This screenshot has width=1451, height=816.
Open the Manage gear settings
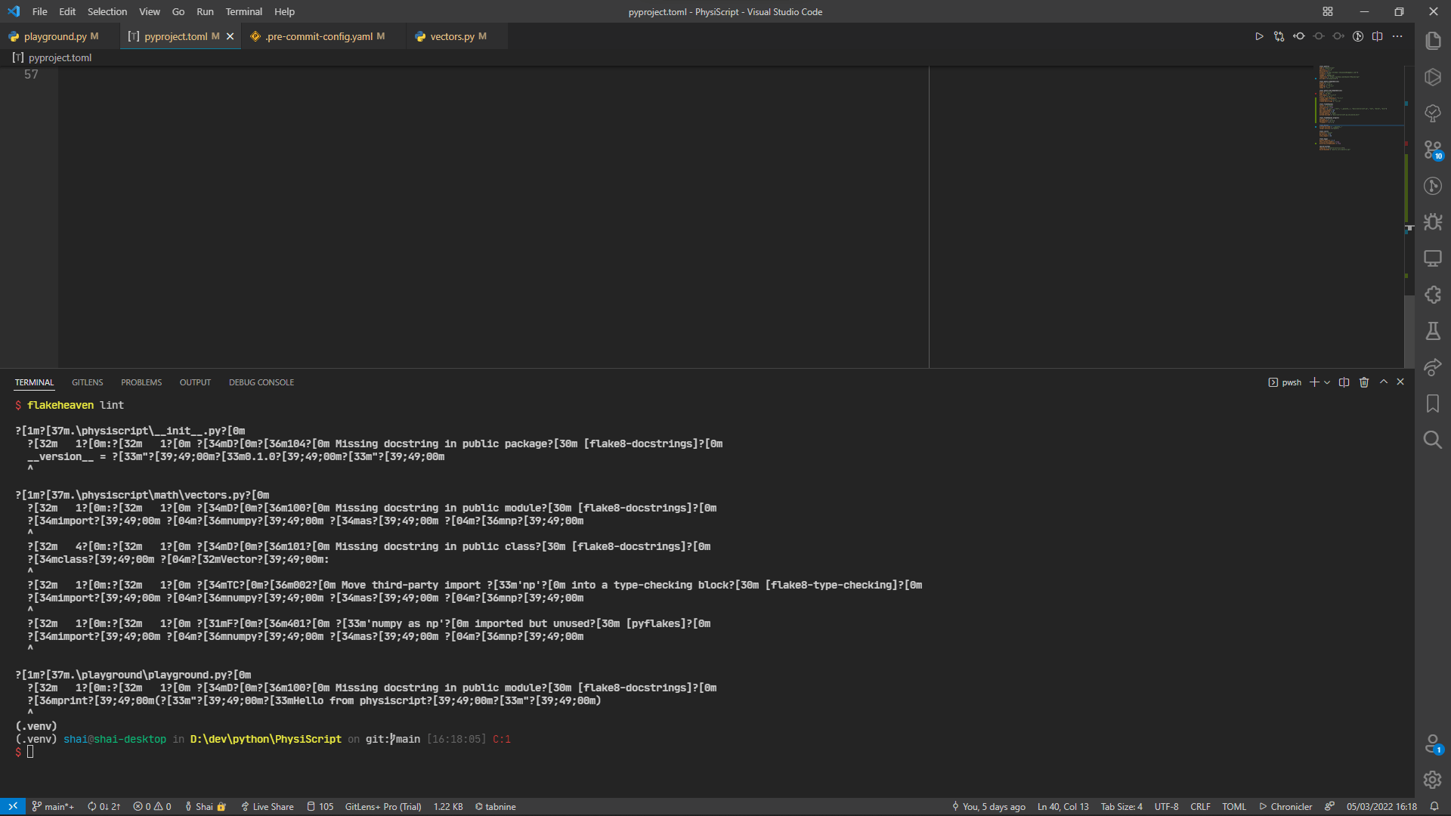click(x=1433, y=780)
